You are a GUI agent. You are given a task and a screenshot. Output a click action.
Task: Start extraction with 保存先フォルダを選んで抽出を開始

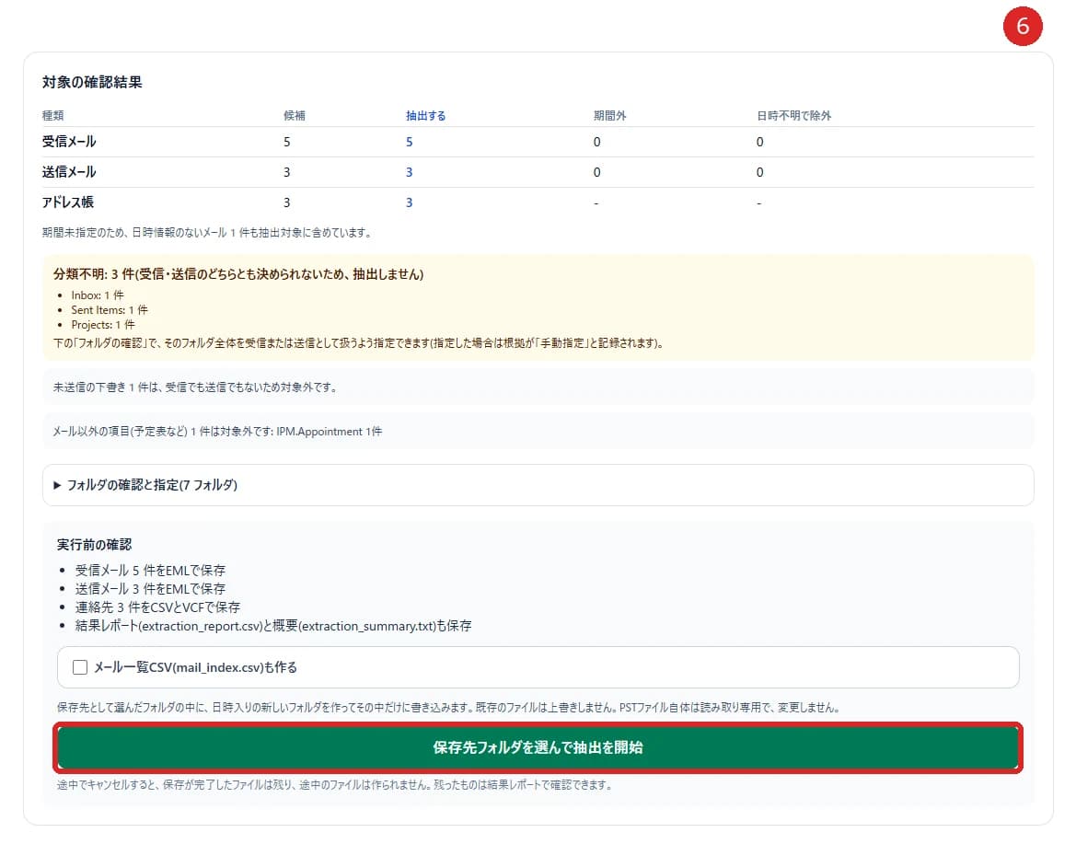point(538,747)
